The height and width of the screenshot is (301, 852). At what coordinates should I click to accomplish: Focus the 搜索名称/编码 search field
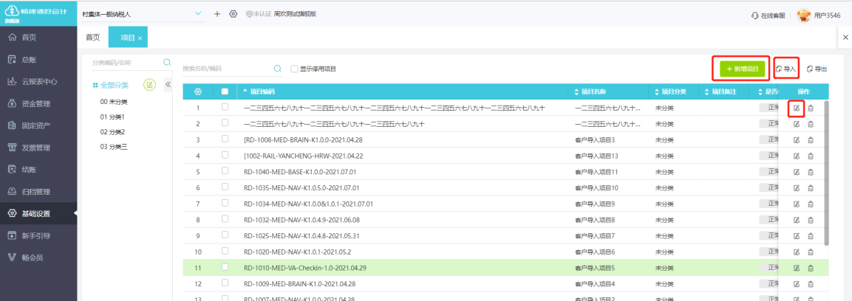tap(225, 69)
